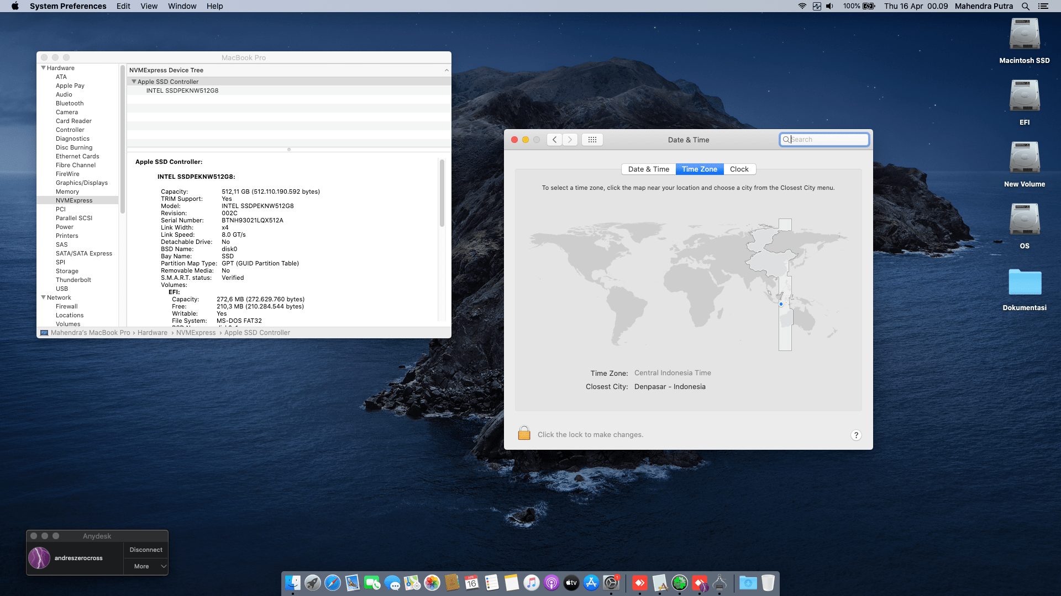Launch Safari from the dock
The height and width of the screenshot is (596, 1061).
click(333, 583)
